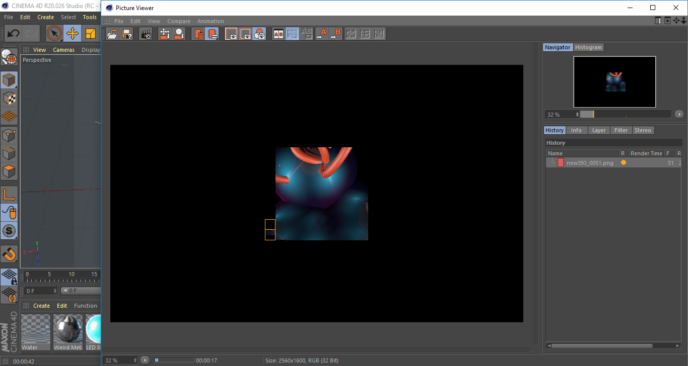The width and height of the screenshot is (688, 366).
Task: Click the Render Time column header
Action: point(646,153)
